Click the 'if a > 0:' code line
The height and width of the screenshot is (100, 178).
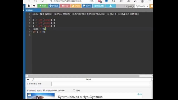(x=39, y=32)
